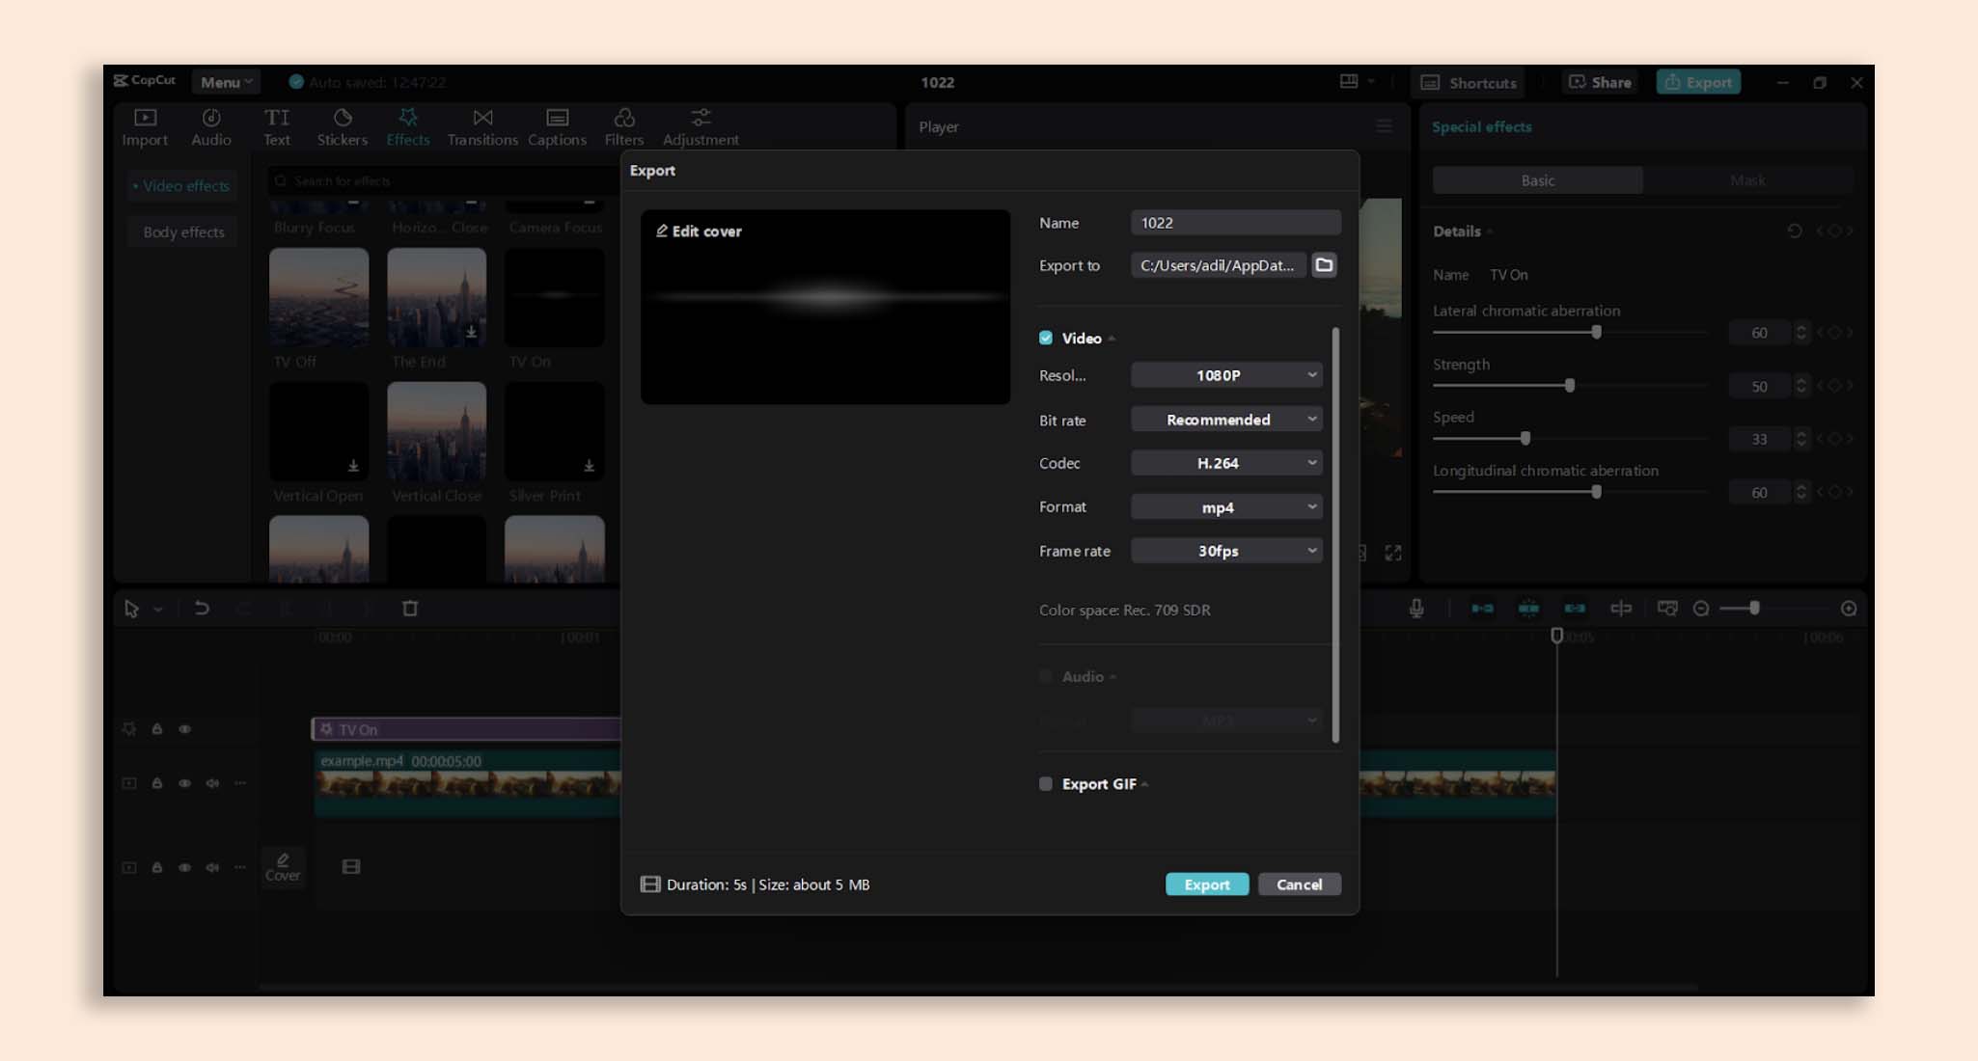Click the Name input field showing 1022
The height and width of the screenshot is (1061, 1978).
(x=1234, y=223)
